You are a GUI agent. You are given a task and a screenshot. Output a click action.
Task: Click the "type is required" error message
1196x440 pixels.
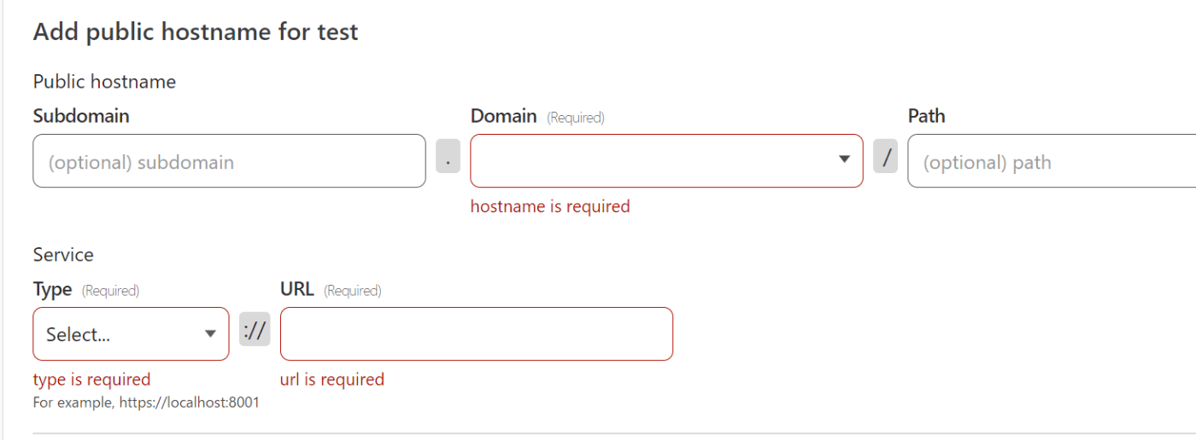coord(91,379)
